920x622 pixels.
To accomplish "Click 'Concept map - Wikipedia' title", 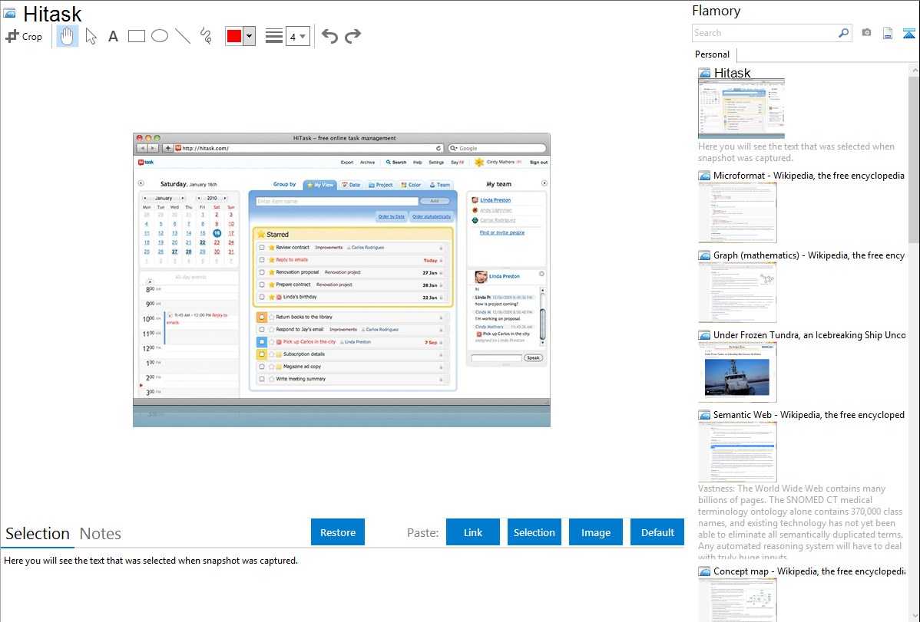I will pyautogui.click(x=809, y=571).
